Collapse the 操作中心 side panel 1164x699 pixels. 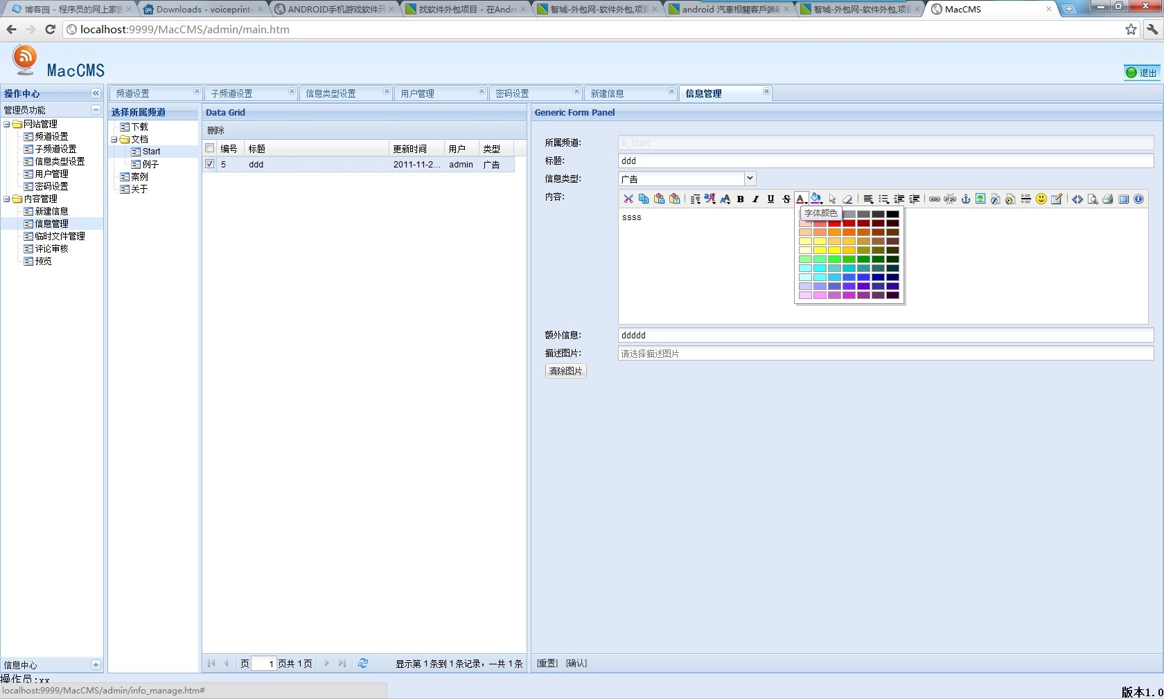coord(96,93)
